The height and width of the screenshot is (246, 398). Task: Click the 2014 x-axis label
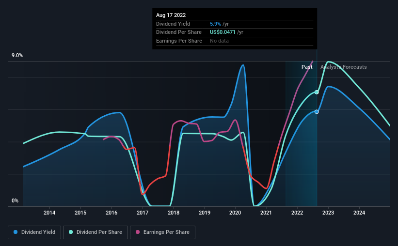[49, 213]
